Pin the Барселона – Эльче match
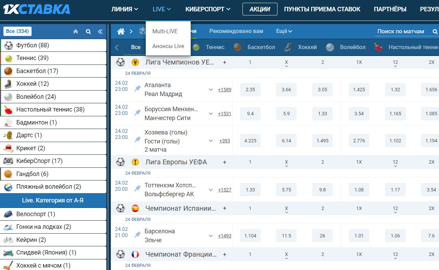 point(138,235)
